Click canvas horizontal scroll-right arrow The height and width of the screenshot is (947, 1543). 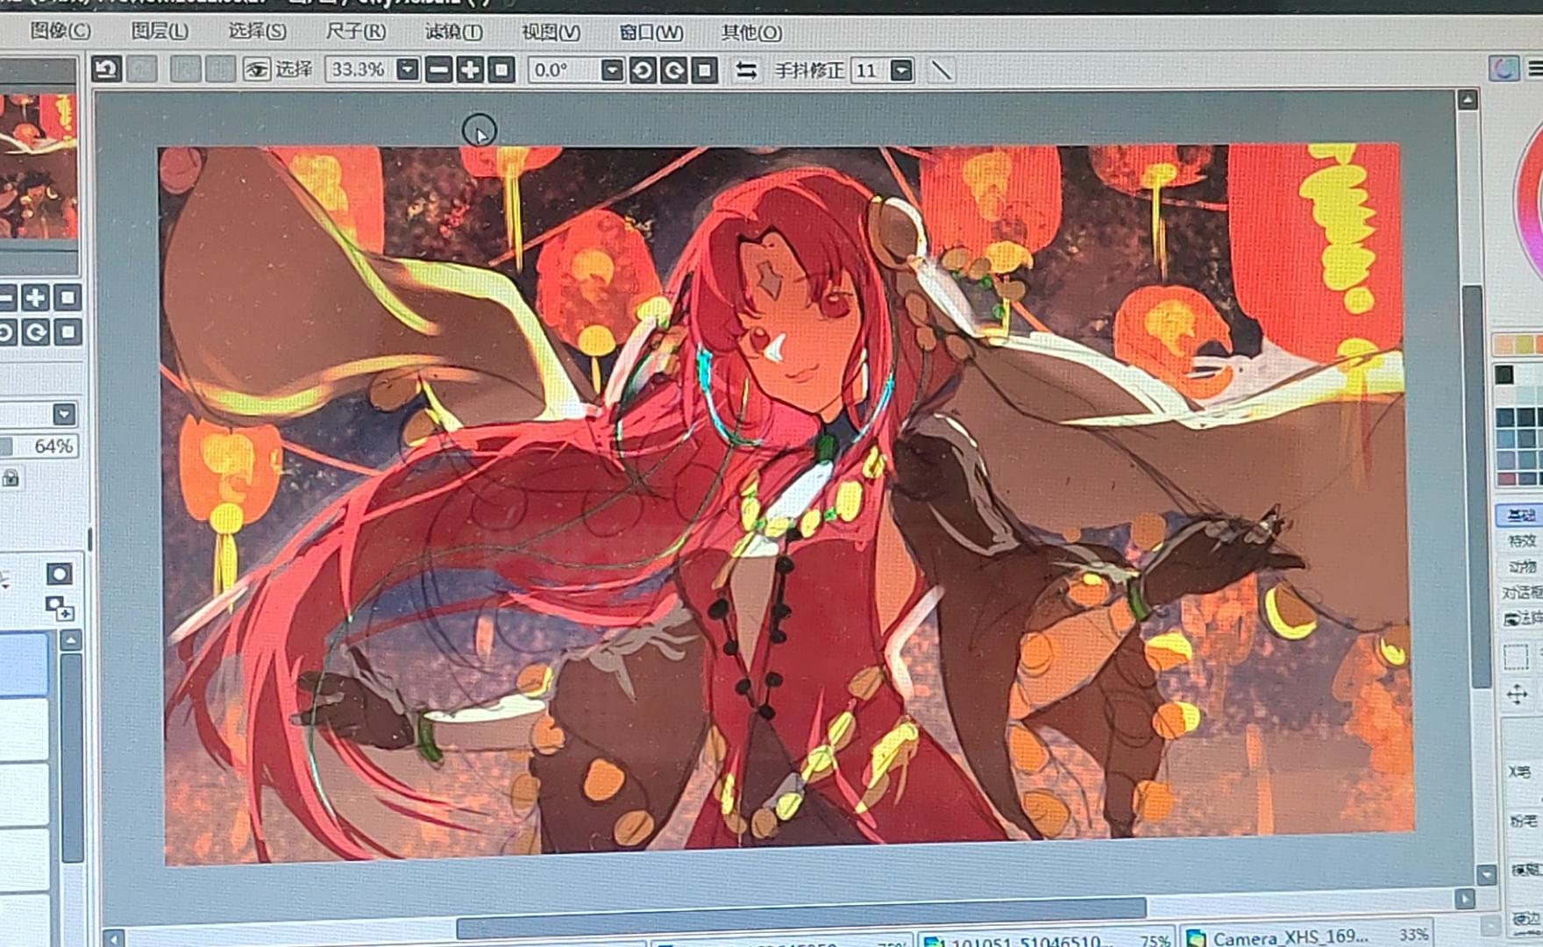(1464, 898)
